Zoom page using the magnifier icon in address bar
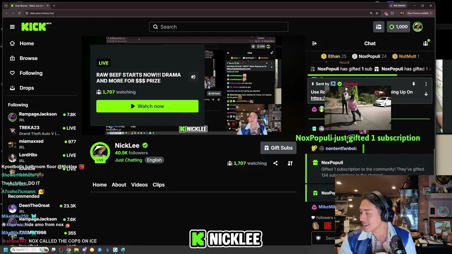452x254 pixels. coord(371,13)
